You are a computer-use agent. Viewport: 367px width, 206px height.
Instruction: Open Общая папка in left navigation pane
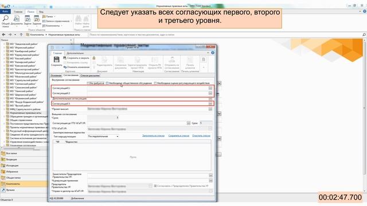[x=24, y=178]
